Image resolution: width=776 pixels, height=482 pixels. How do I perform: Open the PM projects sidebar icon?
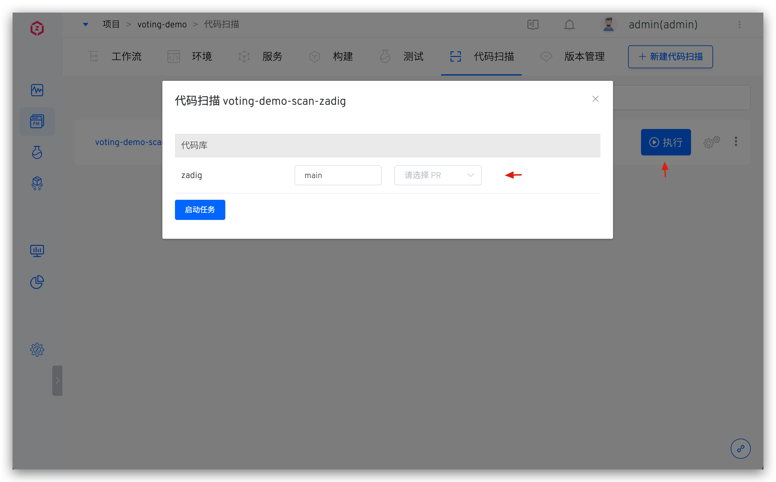(37, 121)
